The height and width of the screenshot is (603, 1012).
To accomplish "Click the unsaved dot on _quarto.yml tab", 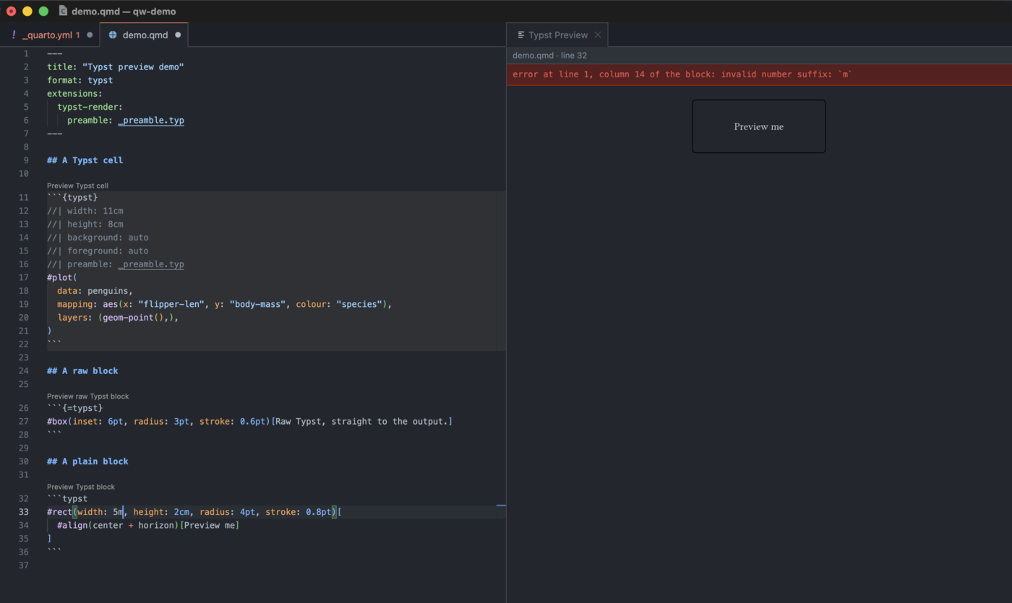I will click(90, 35).
